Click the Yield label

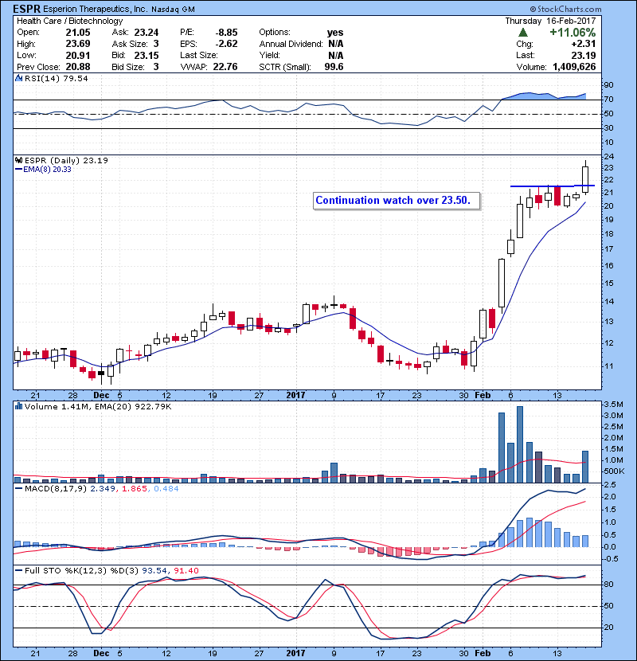click(x=269, y=55)
